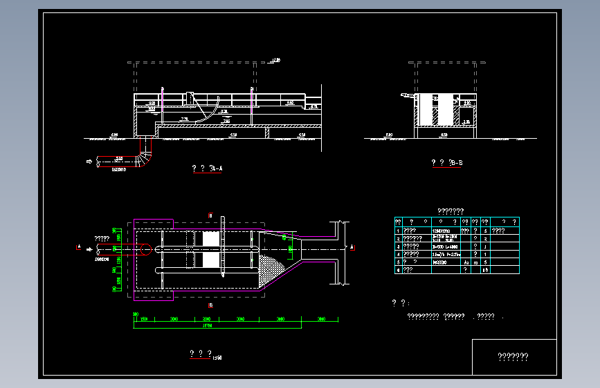Select the elevation mark at top of A-A section

coord(275,60)
